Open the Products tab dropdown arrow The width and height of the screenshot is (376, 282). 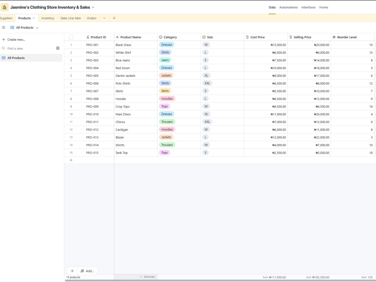click(x=34, y=18)
